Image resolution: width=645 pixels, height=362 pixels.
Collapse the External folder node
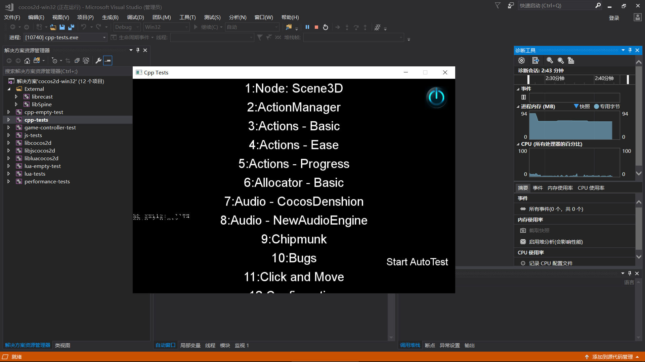[9, 89]
